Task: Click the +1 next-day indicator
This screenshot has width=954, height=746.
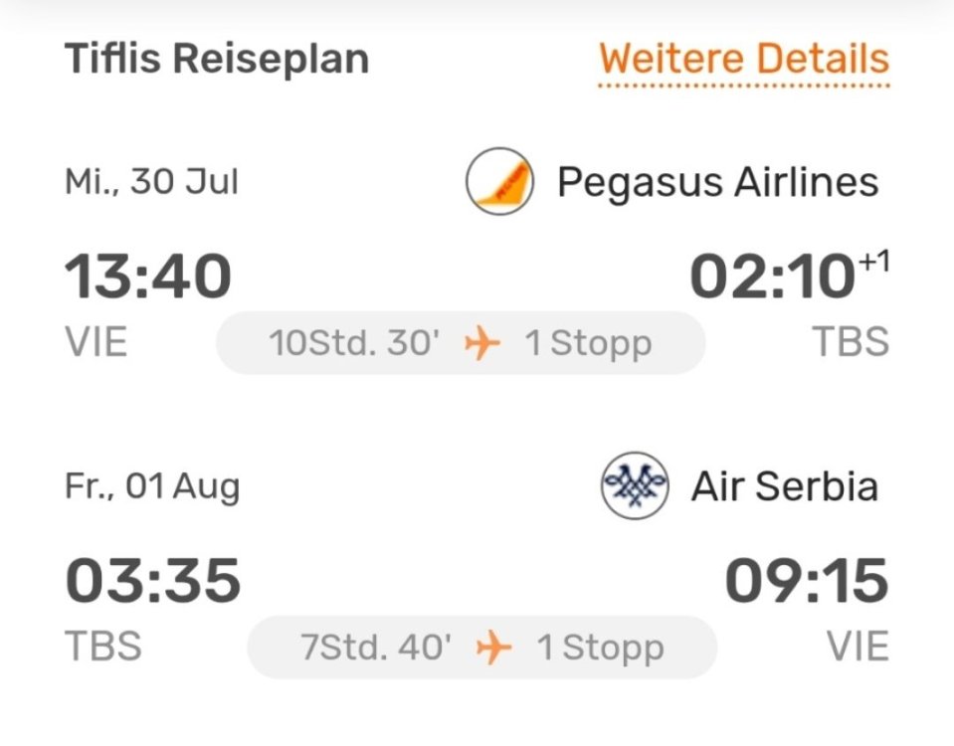Action: pos(873,262)
